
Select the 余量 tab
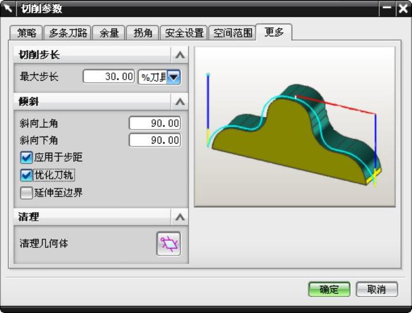coord(109,33)
